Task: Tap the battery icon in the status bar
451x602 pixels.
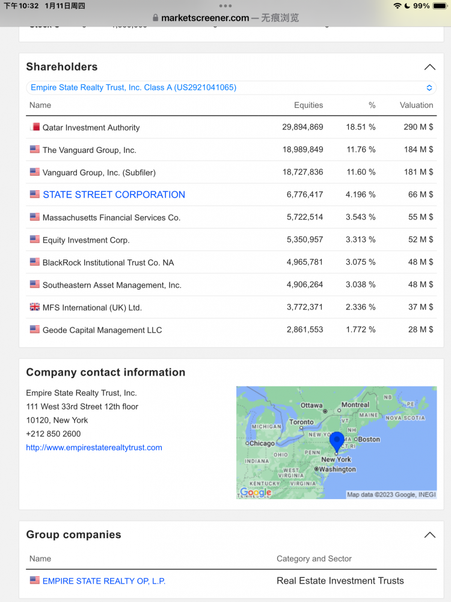Action: 440,6
